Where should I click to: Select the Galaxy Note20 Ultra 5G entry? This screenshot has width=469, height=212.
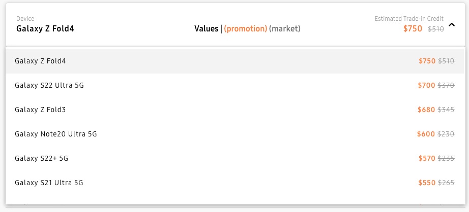pyautogui.click(x=56, y=134)
